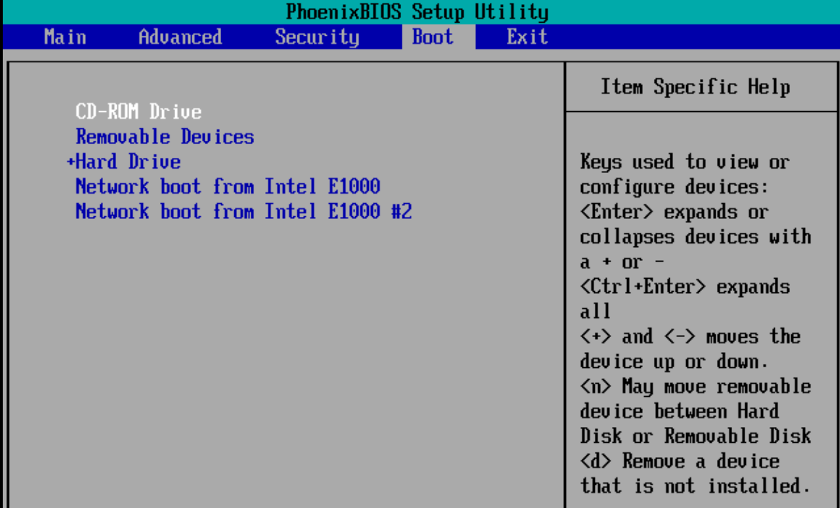840x508 pixels.
Task: Open the Security tab
Action: coord(317,37)
